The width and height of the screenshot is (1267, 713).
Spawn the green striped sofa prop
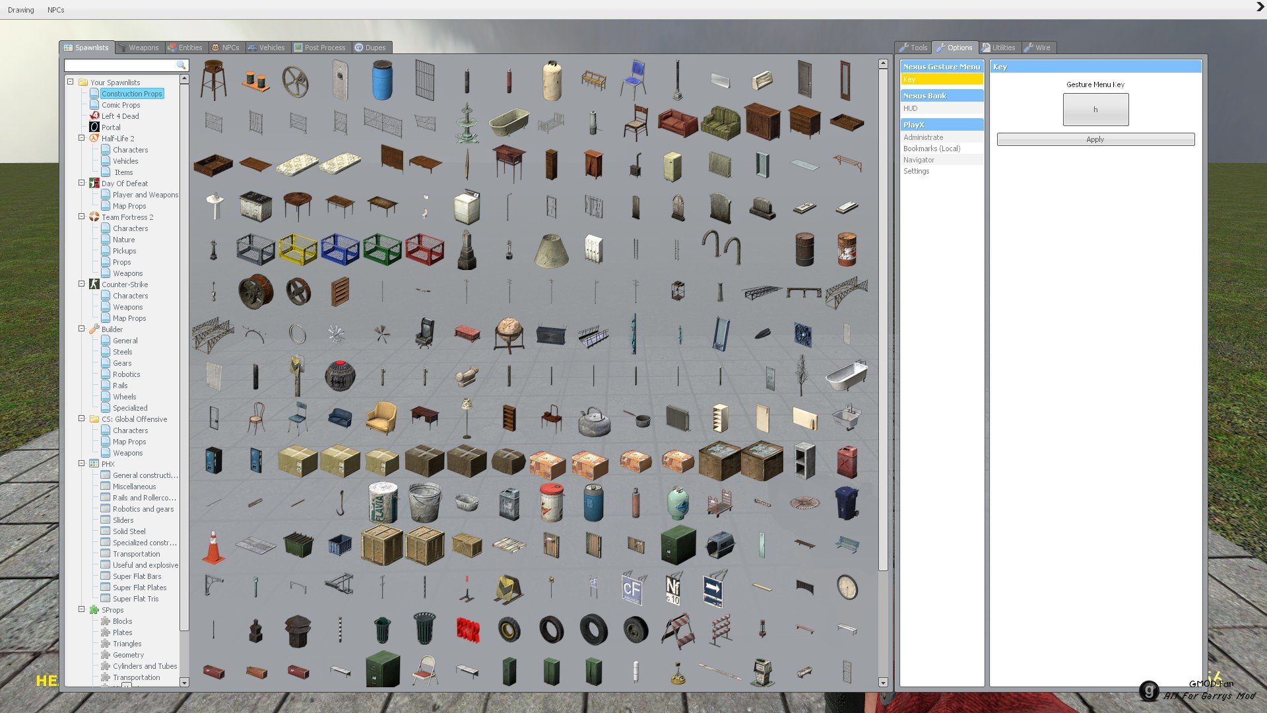click(x=720, y=123)
